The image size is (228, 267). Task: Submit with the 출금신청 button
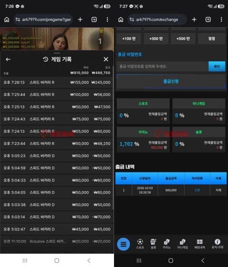pyautogui.click(x=171, y=81)
